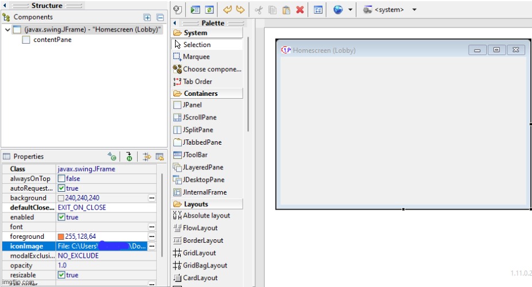Open the iconImage property ellipsis button
The width and height of the screenshot is (532, 287).
tap(152, 246)
